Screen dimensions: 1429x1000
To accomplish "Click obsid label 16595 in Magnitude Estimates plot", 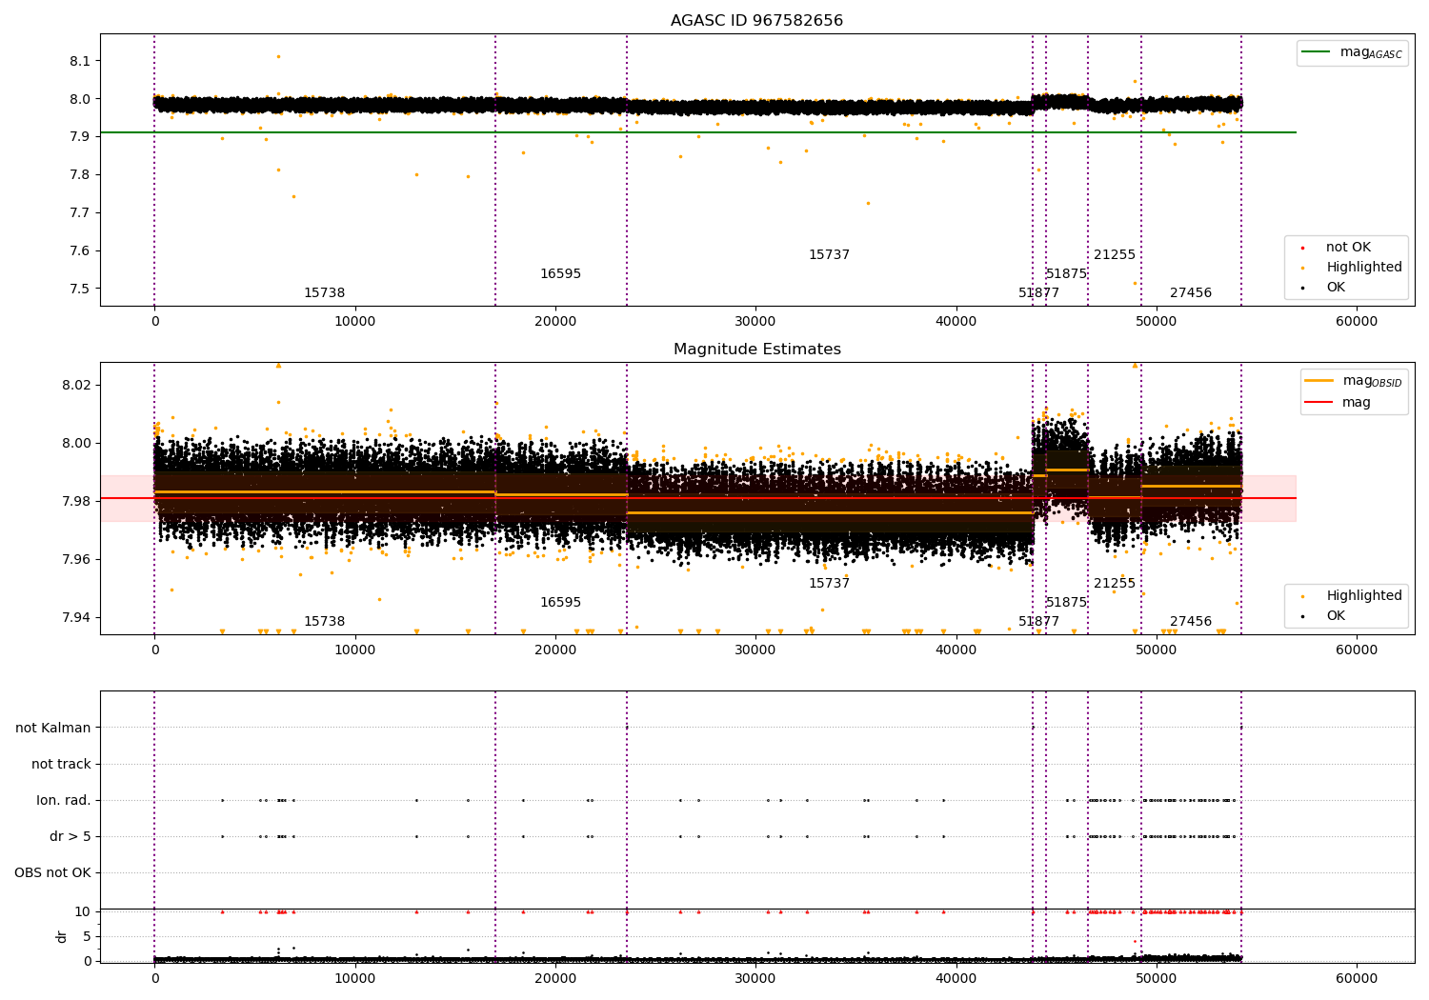I will [560, 603].
